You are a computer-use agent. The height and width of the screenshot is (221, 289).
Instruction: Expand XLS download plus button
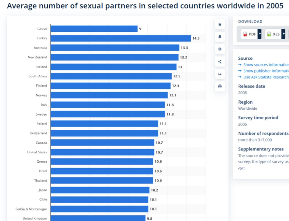pos(283,34)
